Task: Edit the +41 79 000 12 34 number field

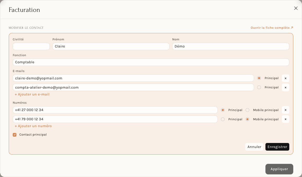Action: point(115,119)
